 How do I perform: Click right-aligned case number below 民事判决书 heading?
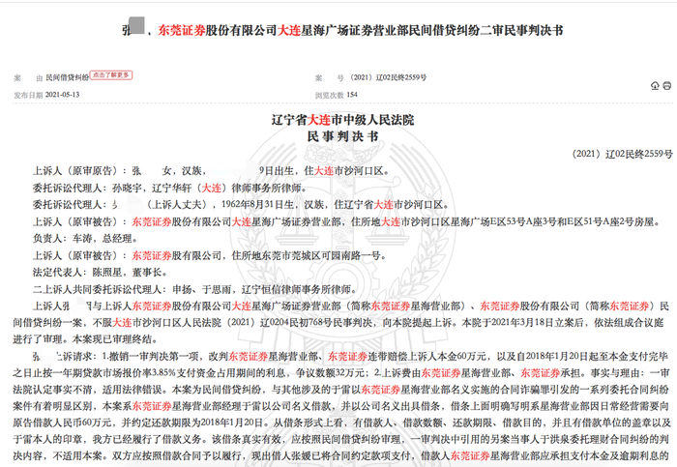pyautogui.click(x=622, y=154)
